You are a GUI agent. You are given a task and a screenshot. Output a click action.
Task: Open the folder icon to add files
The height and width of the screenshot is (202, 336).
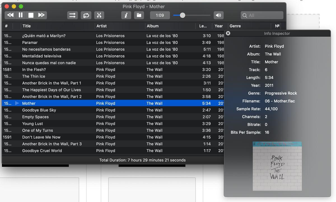[139, 15]
